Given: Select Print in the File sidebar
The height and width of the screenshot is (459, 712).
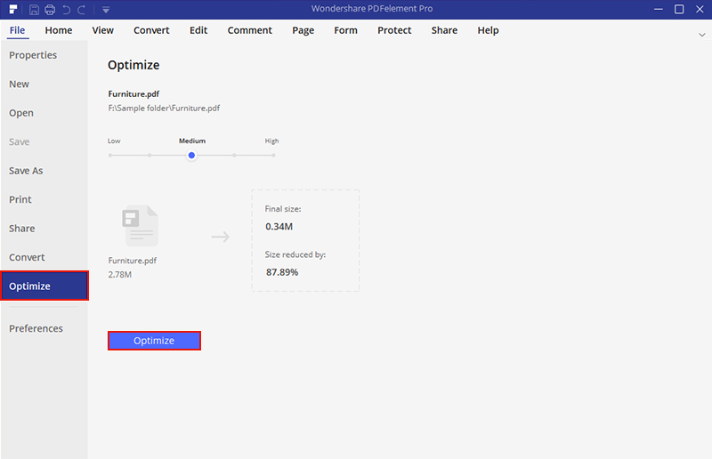Looking at the screenshot, I should pos(20,199).
